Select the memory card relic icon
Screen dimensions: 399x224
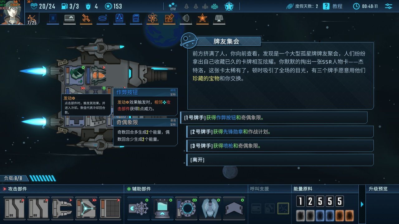[x=136, y=19]
